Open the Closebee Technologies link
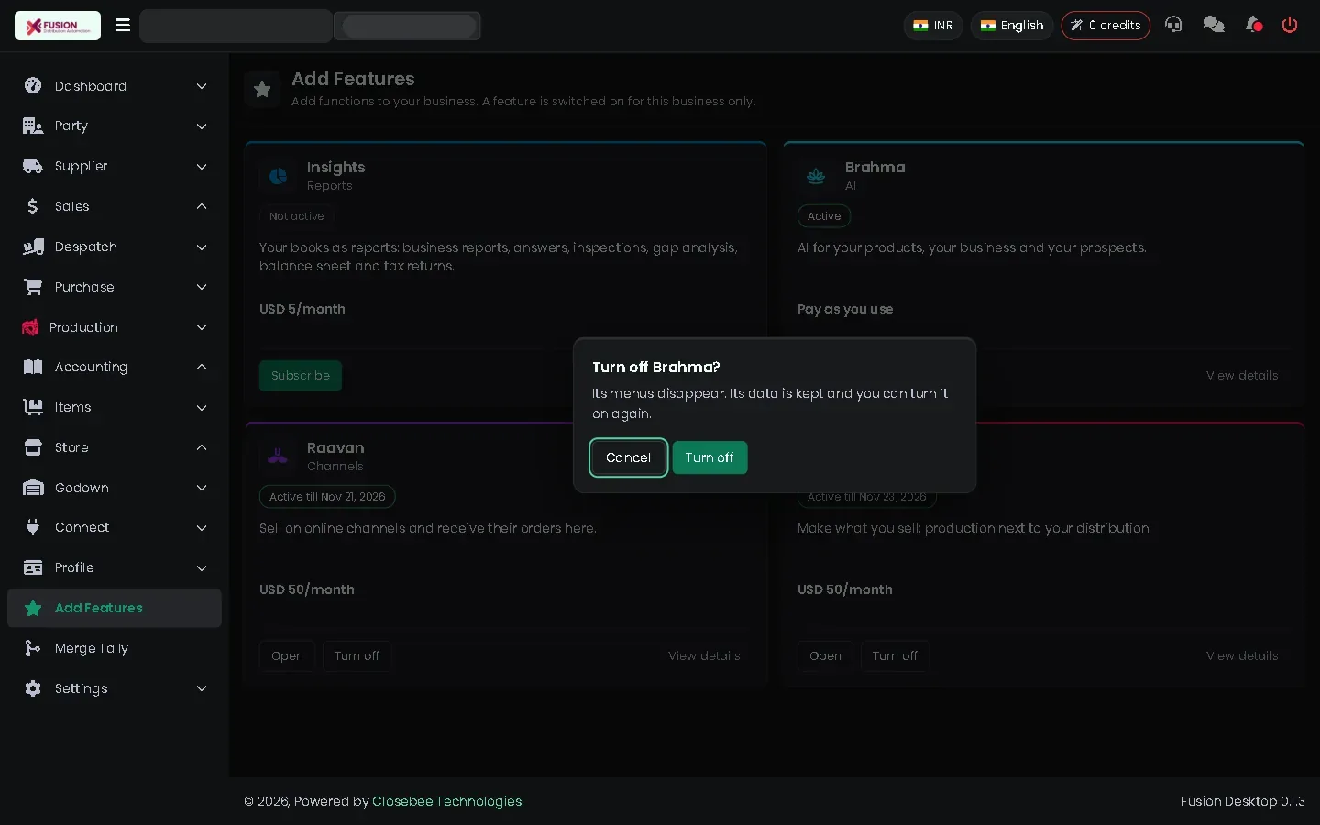 [x=448, y=801]
